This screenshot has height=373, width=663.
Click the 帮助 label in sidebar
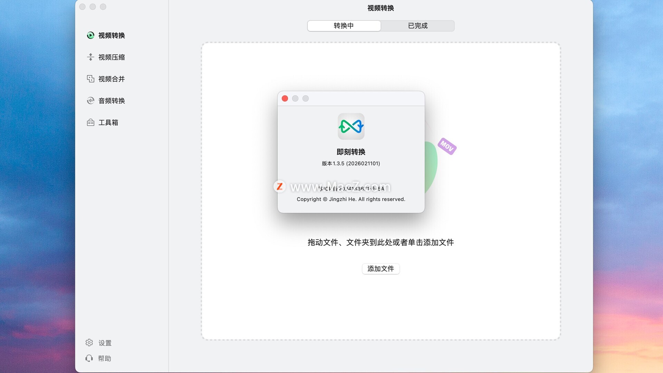(105, 358)
